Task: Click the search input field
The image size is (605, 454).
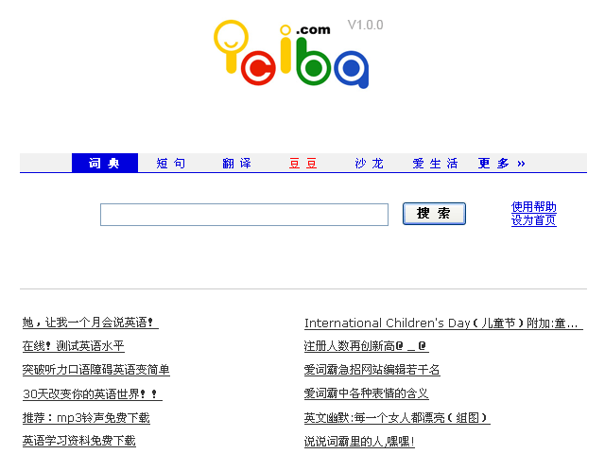Action: (244, 215)
